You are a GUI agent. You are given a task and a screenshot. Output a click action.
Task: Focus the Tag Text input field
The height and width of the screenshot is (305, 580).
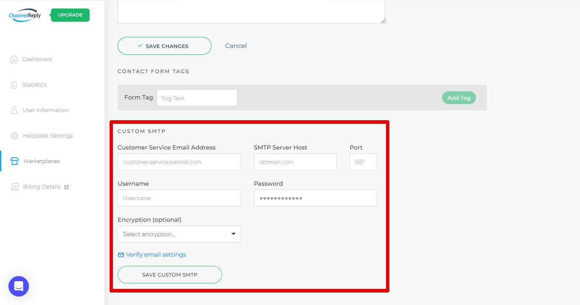coord(197,98)
